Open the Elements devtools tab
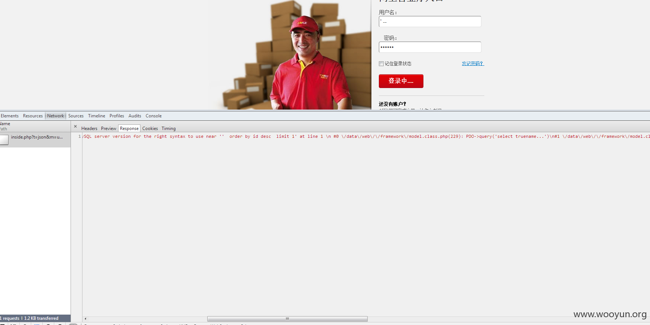 point(10,116)
